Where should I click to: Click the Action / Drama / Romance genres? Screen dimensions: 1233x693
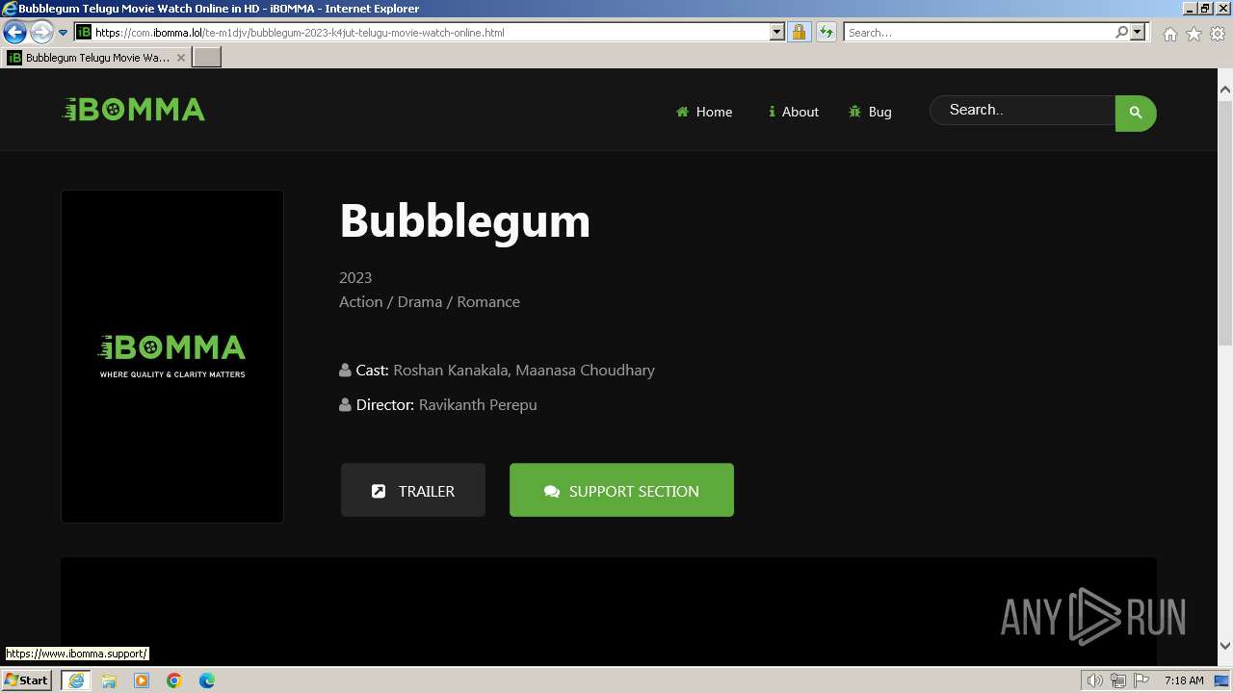point(430,301)
